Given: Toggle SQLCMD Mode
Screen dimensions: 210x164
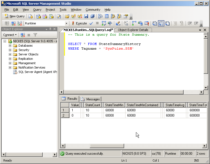Looking at the screenshot, I should [147, 23].
